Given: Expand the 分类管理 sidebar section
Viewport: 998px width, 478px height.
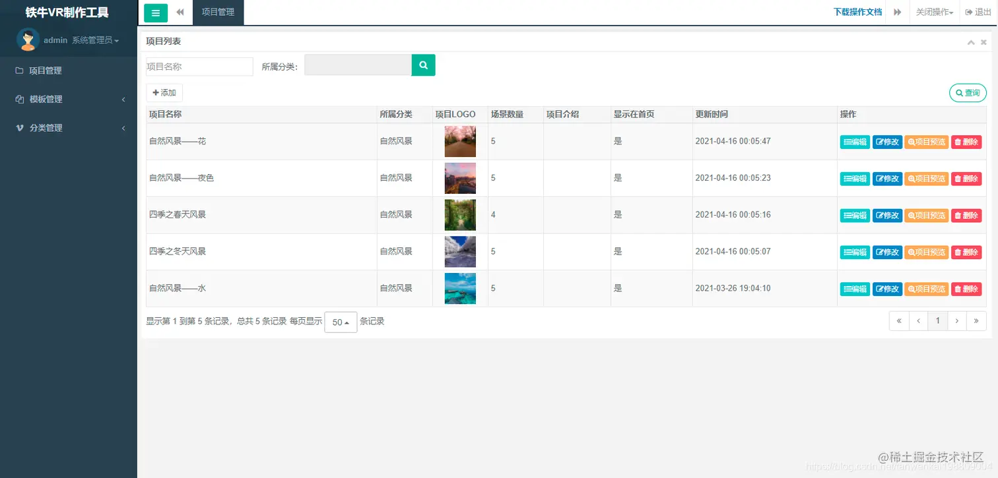Looking at the screenshot, I should [x=46, y=127].
